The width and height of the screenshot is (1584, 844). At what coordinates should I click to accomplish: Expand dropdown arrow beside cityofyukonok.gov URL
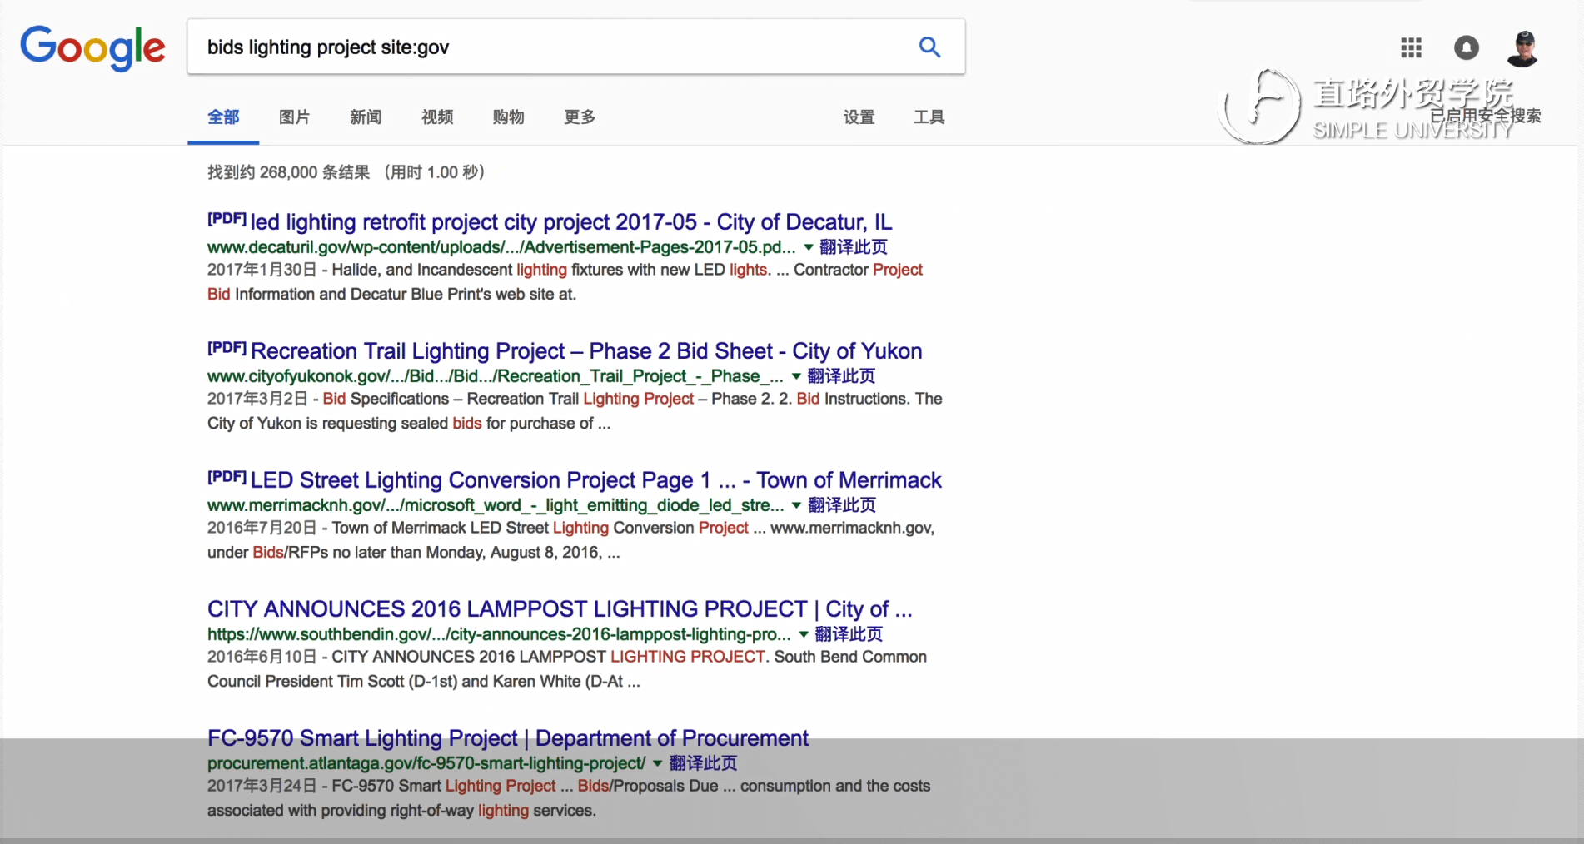coord(796,376)
